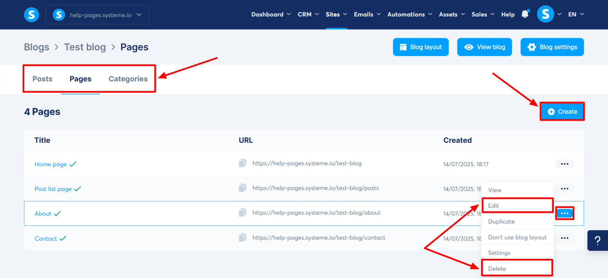Open the Contact page link
Viewport: 608px width, 278px height.
pos(46,239)
